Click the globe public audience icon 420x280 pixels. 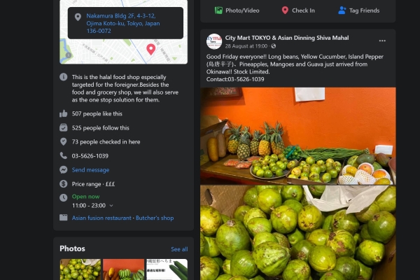click(273, 46)
